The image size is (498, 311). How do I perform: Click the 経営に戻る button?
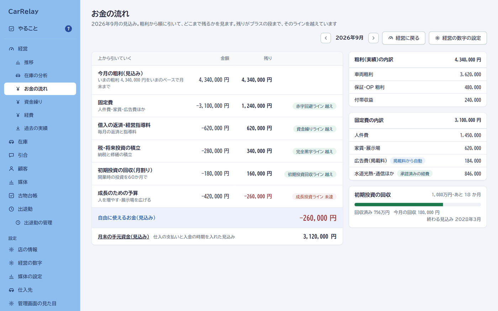(x=403, y=38)
